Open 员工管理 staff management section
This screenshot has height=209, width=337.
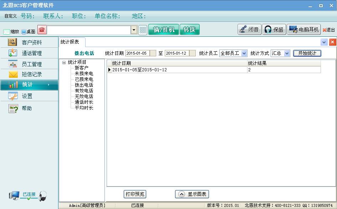tap(29, 64)
